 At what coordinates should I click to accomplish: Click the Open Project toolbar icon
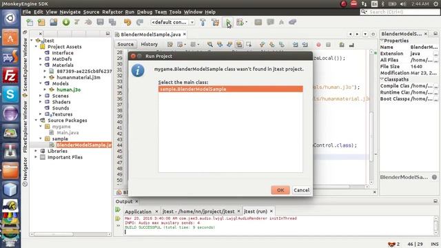tap(54, 22)
